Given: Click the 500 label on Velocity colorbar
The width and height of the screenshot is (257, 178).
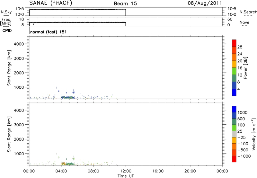Looking at the screenshot, I should click(x=241, y=119).
